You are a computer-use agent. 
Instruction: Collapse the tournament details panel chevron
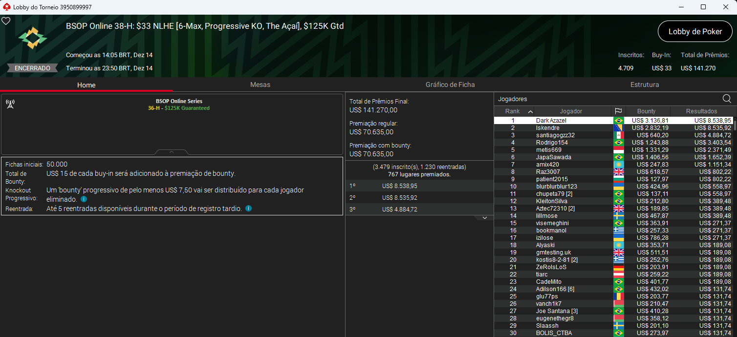pyautogui.click(x=171, y=152)
